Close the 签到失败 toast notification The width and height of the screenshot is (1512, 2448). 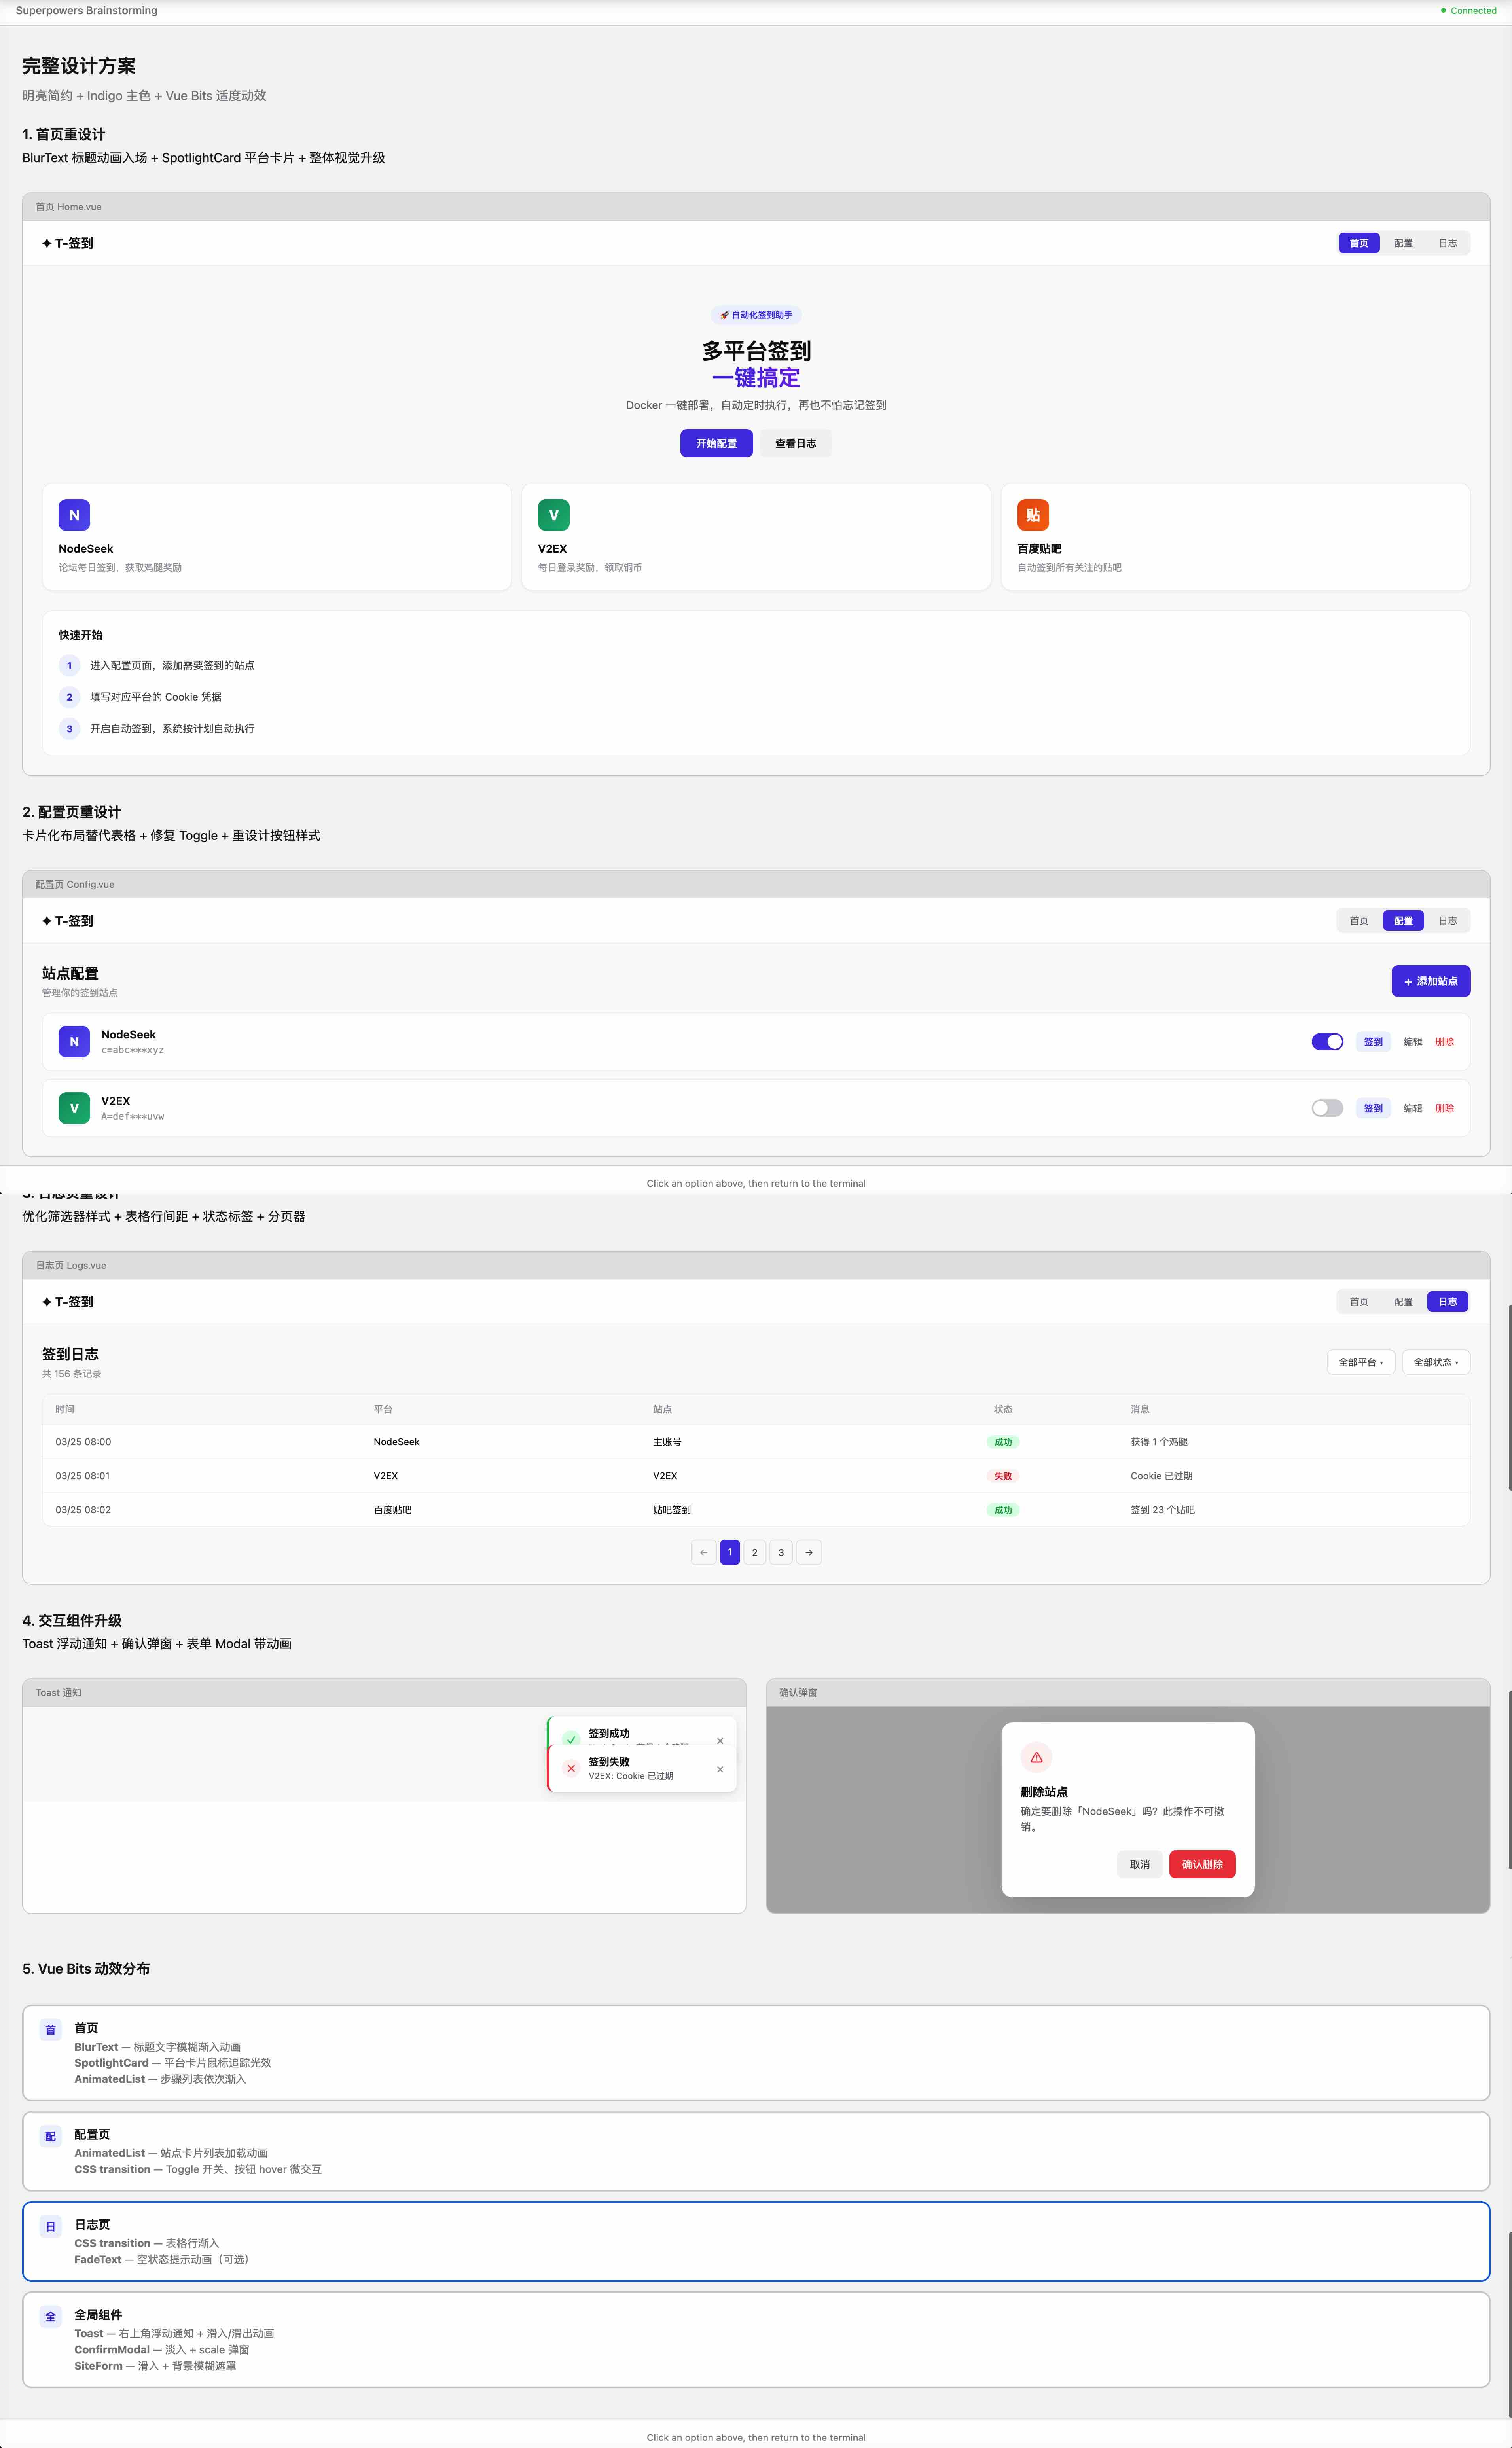pyautogui.click(x=720, y=1769)
